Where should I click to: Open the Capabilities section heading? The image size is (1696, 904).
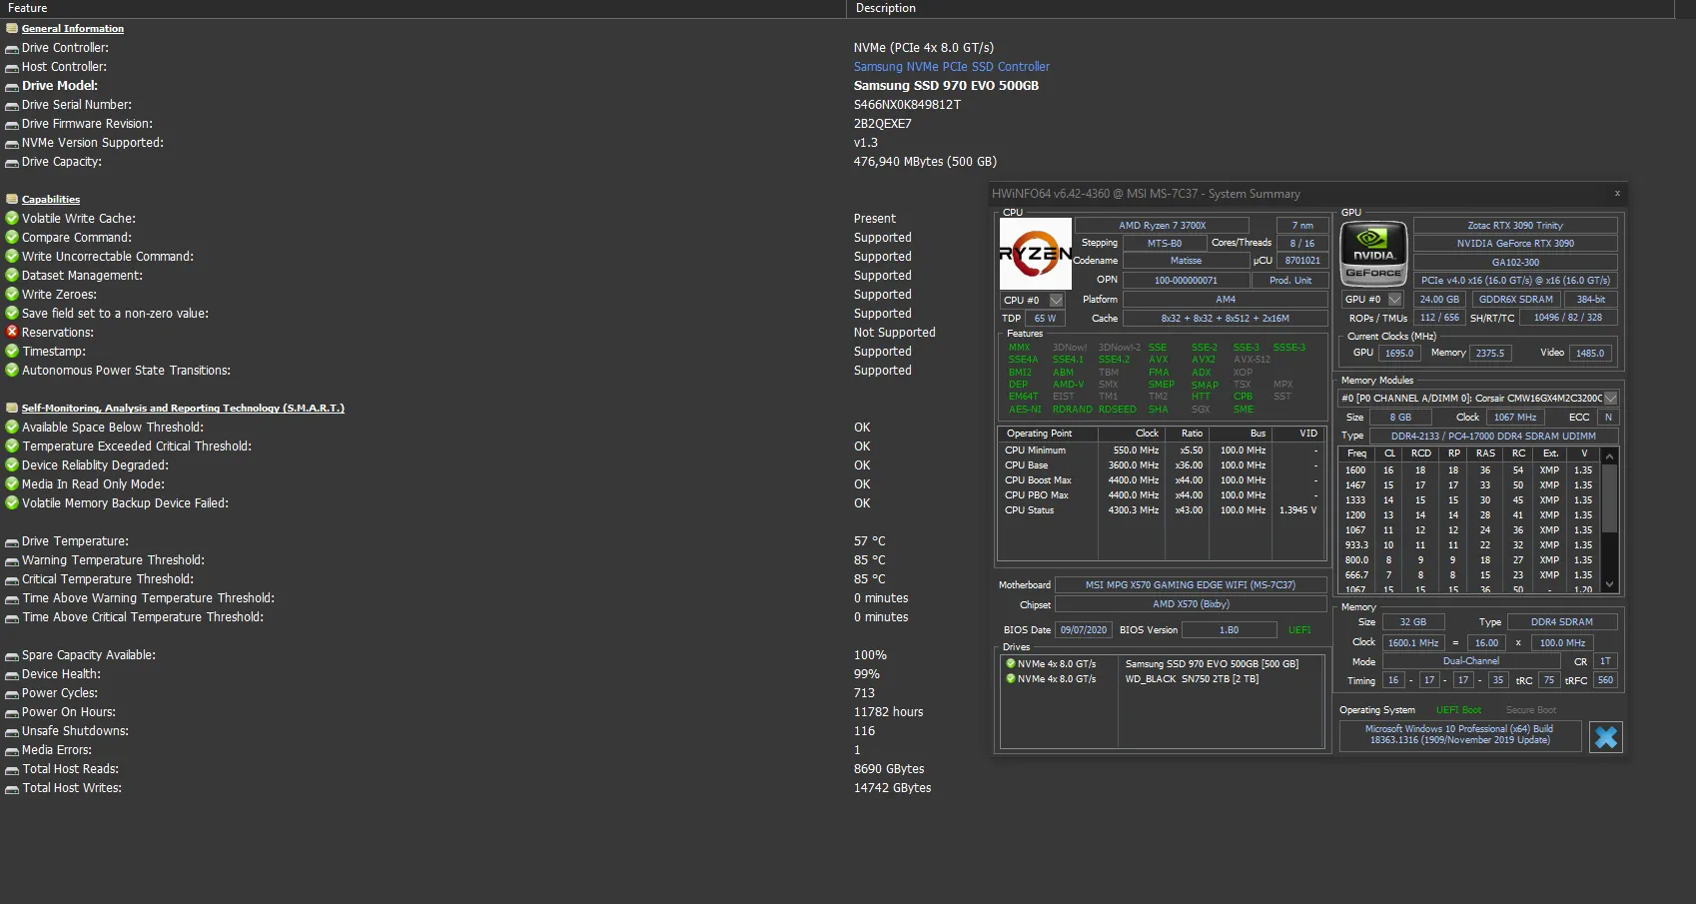51,200
